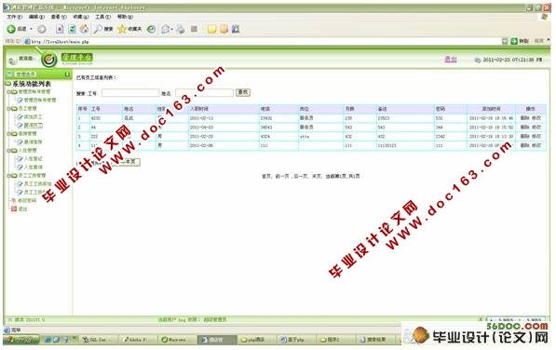
Task: Click 首页 in the pagination line
Action: pos(266,176)
